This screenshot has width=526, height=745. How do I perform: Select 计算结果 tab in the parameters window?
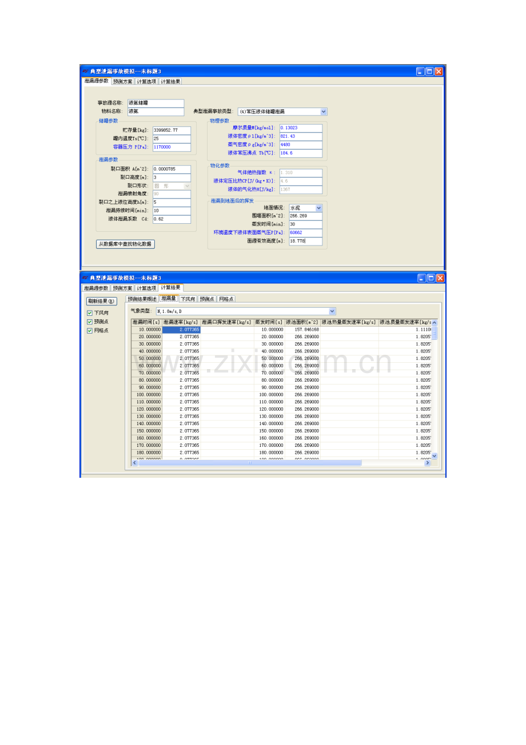pos(170,82)
